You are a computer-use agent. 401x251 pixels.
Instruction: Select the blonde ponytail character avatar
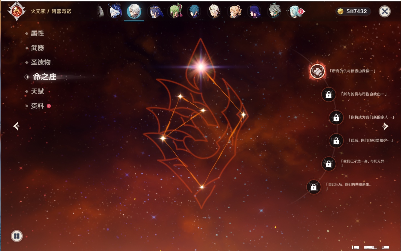[x=234, y=12]
